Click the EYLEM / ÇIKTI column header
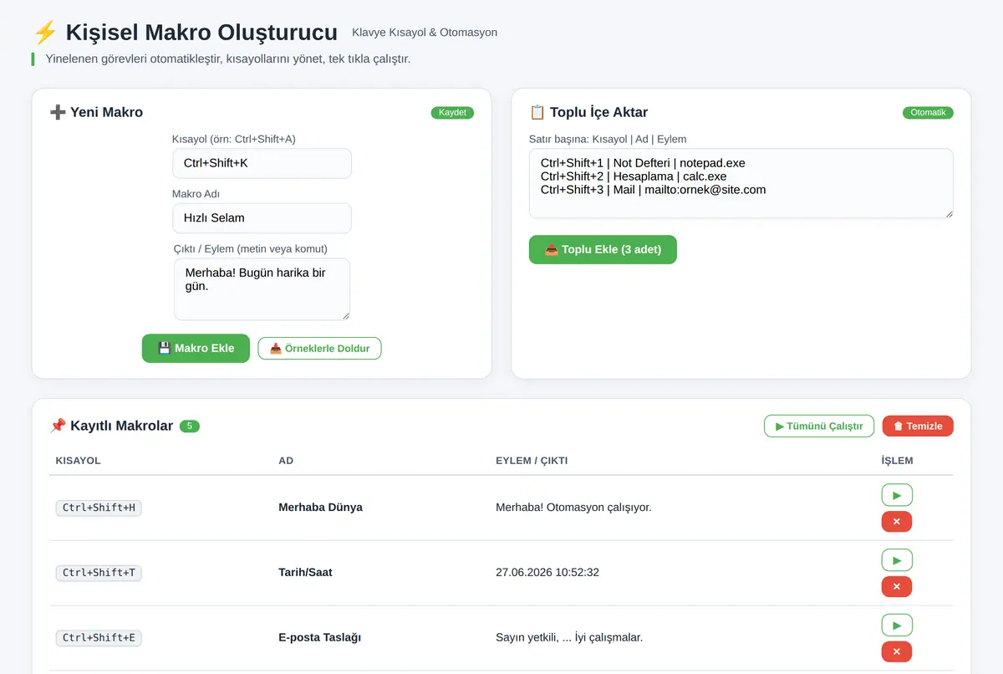 (532, 461)
